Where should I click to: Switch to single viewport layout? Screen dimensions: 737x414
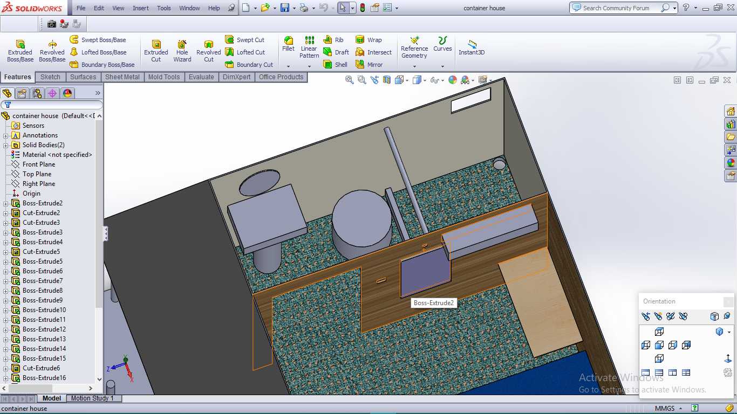click(x=646, y=372)
